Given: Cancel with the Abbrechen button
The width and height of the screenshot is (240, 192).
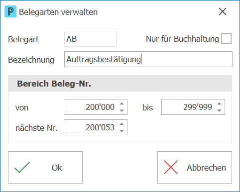Looking at the screenshot, I should tap(195, 167).
